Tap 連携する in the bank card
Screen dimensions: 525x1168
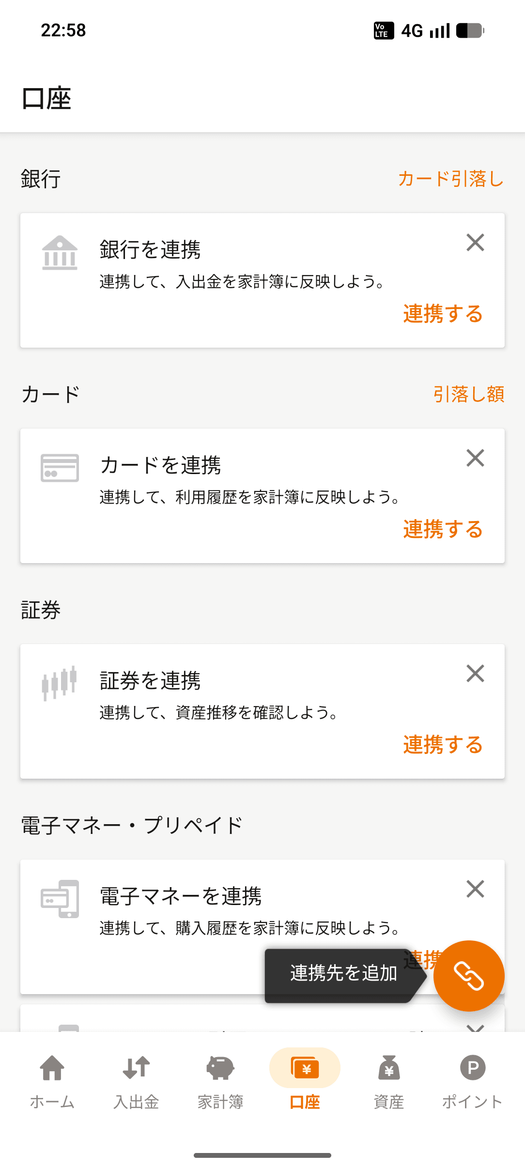pyautogui.click(x=443, y=314)
